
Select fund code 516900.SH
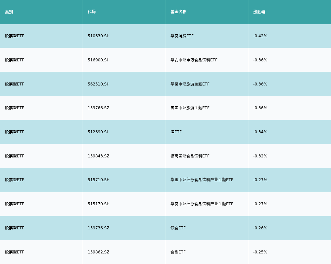(x=99, y=60)
